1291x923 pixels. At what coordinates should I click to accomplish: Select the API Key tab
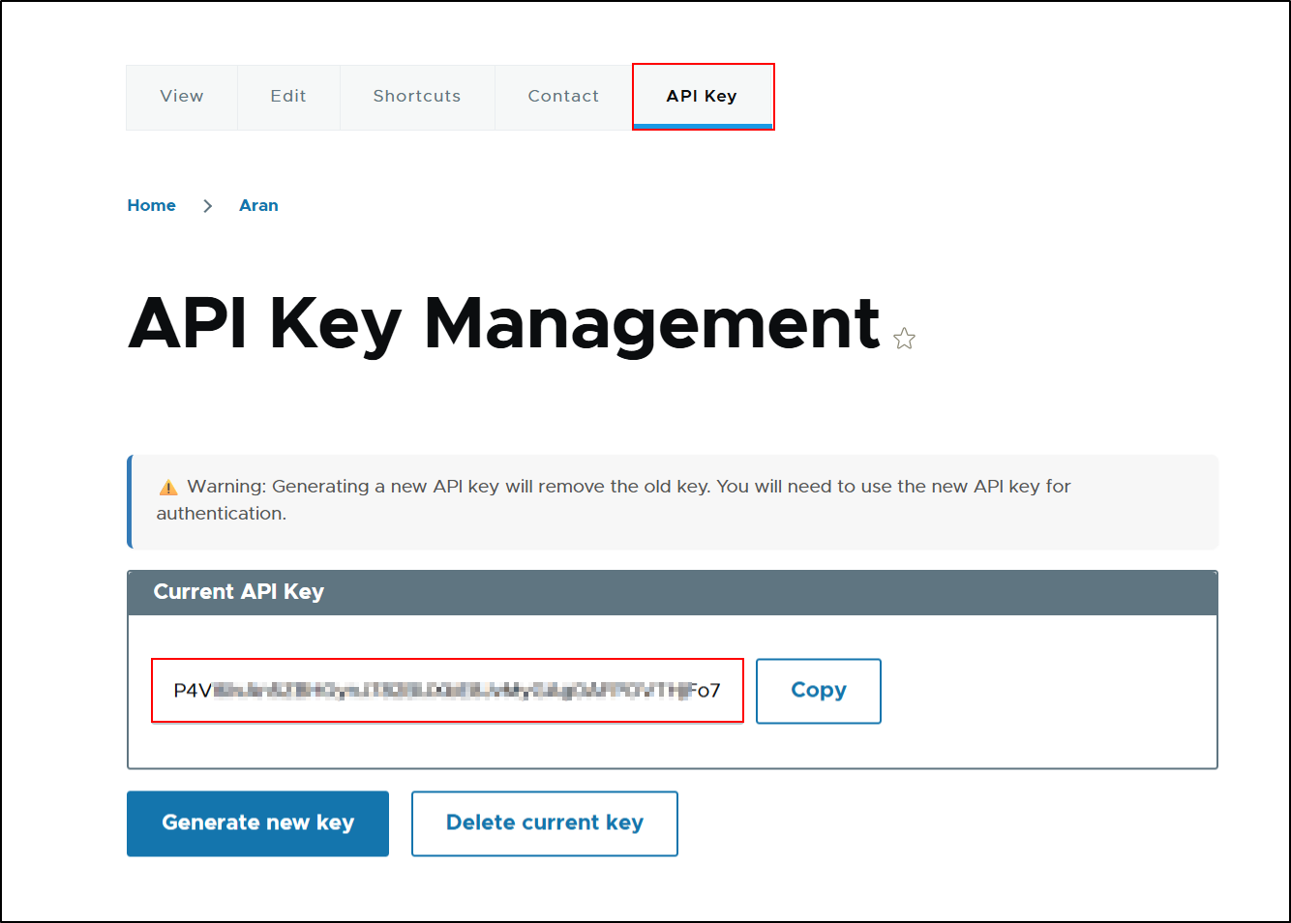click(701, 96)
